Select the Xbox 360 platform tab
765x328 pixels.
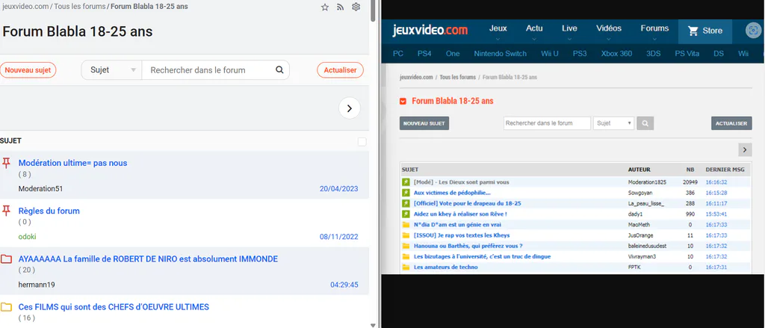(x=616, y=54)
